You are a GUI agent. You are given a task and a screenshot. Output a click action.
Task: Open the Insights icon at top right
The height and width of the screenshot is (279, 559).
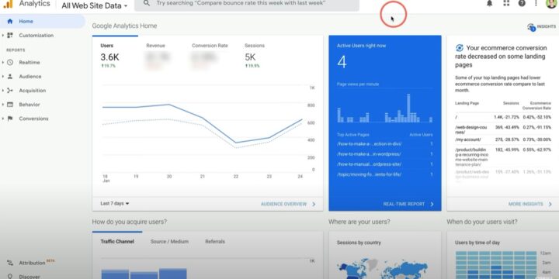pyautogui.click(x=531, y=27)
